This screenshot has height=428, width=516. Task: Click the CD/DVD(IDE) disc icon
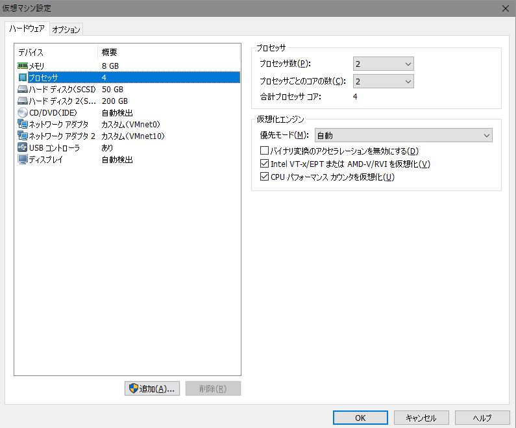coord(22,112)
